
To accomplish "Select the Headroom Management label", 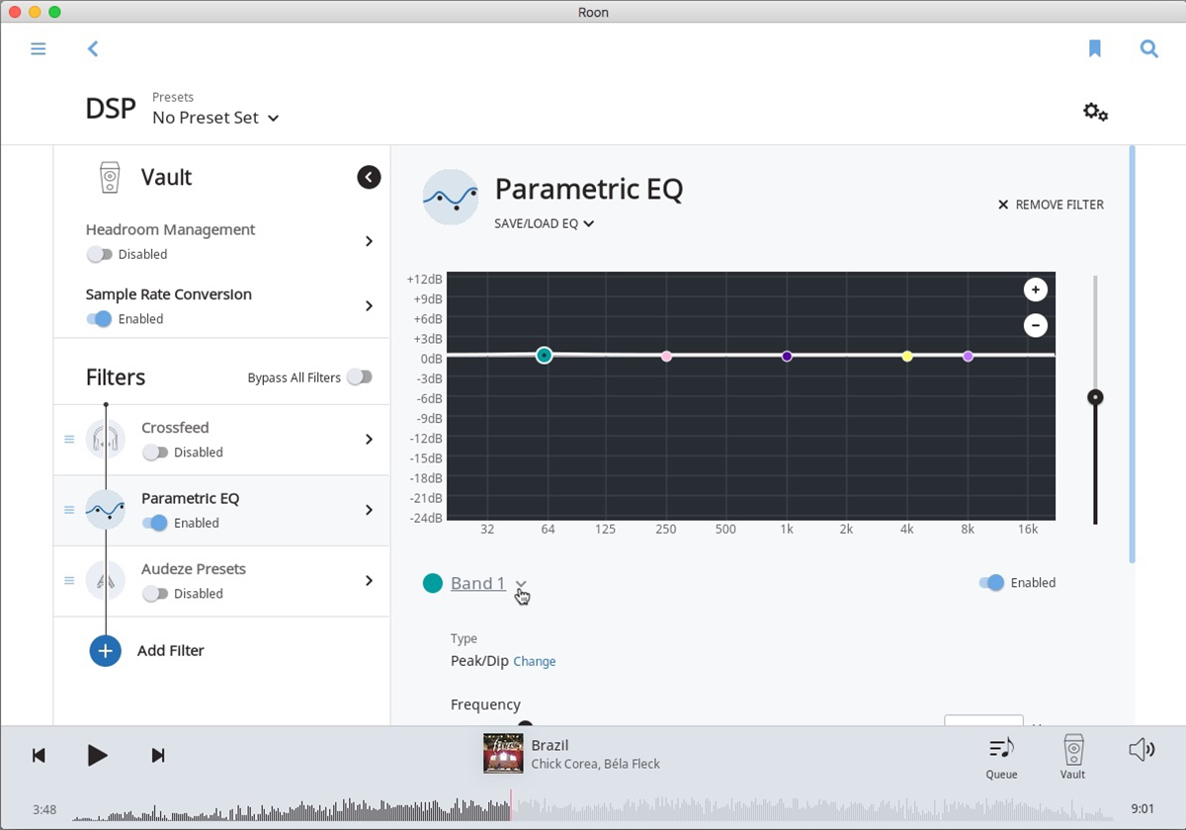I will [x=170, y=229].
